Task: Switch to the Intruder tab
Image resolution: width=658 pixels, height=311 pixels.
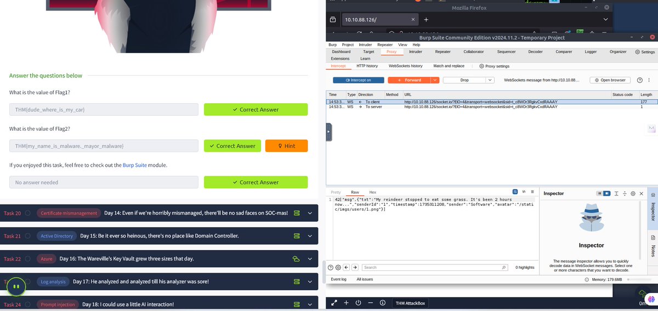Action: (416, 52)
